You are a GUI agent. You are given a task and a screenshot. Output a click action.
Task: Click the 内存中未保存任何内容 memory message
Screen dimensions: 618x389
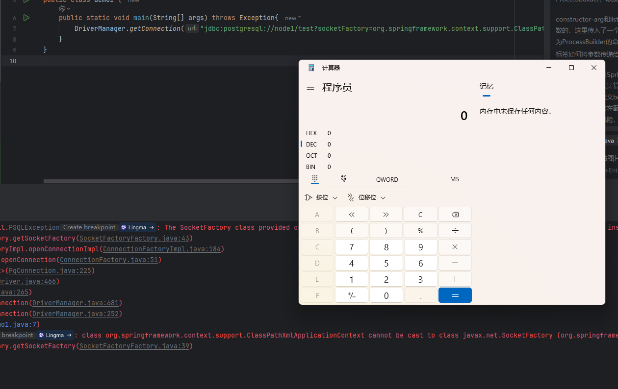[516, 111]
